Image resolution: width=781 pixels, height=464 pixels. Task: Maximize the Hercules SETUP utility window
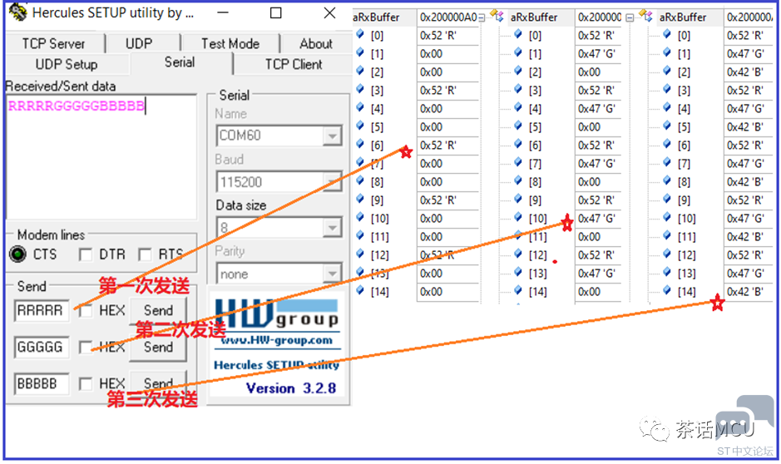pyautogui.click(x=275, y=13)
